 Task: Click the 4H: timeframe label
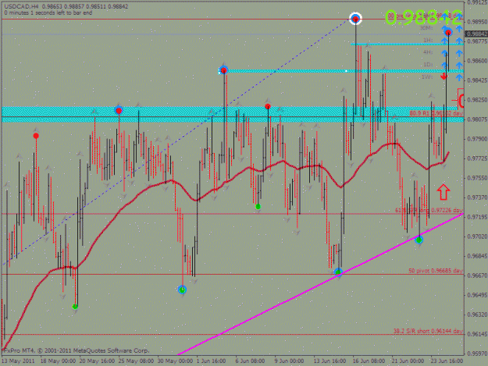pyautogui.click(x=428, y=52)
